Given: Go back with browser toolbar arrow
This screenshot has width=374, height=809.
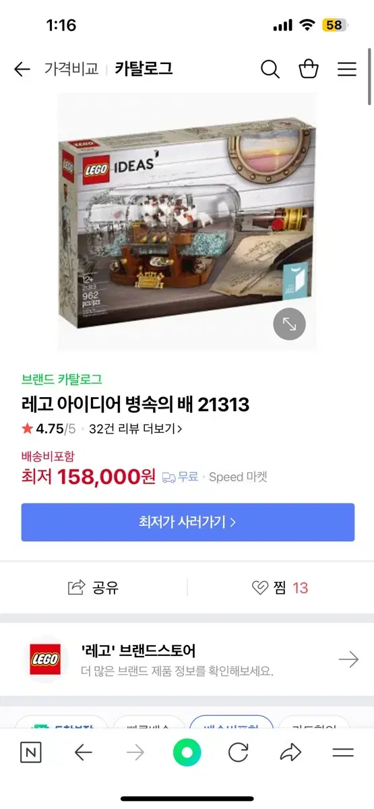Looking at the screenshot, I should pos(84,752).
